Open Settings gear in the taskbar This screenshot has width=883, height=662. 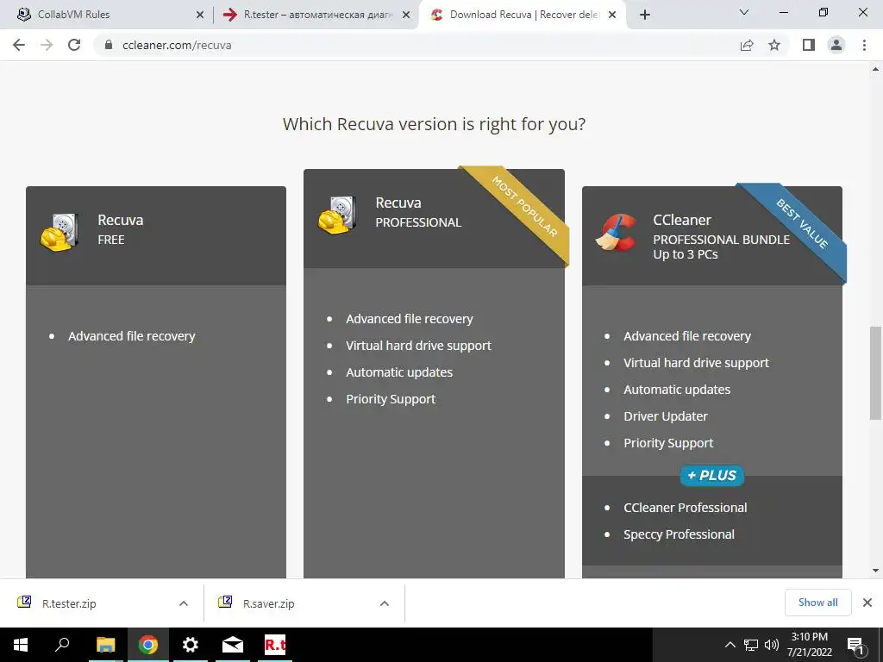click(191, 645)
